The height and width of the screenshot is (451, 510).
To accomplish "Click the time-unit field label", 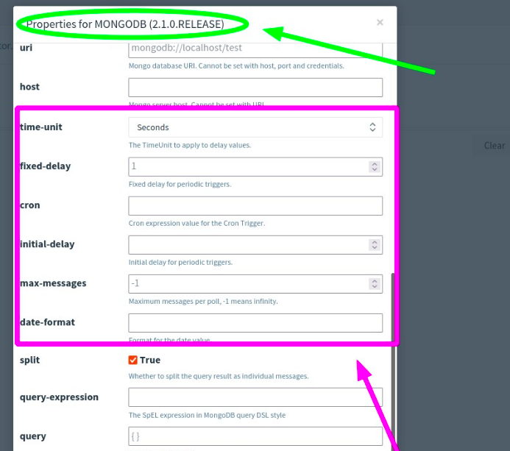I will tap(41, 127).
